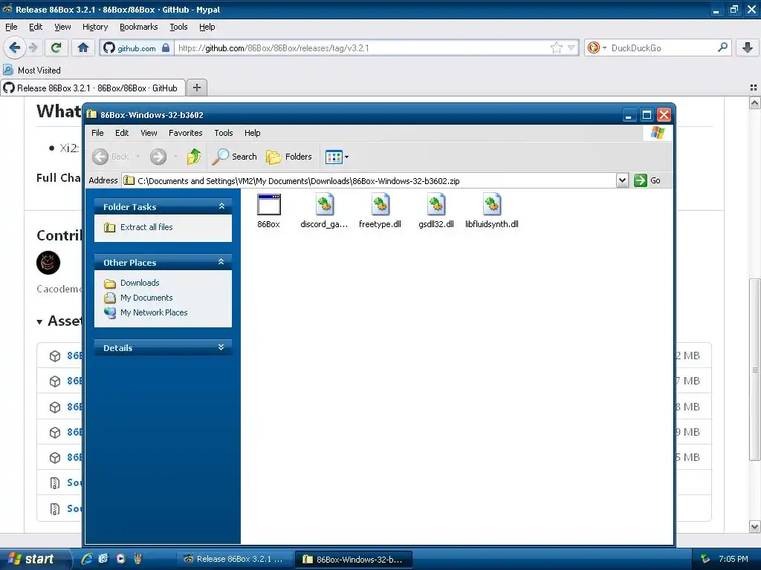Open Downloads in Other Places
Image resolution: width=761 pixels, height=570 pixels.
[x=139, y=283]
